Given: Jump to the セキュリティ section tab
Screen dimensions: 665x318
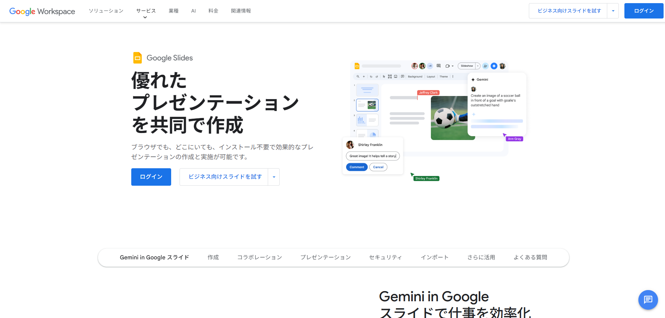Looking at the screenshot, I should coord(385,258).
